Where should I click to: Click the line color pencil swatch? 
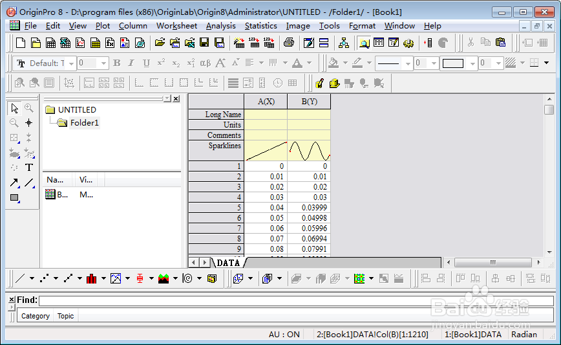357,63
